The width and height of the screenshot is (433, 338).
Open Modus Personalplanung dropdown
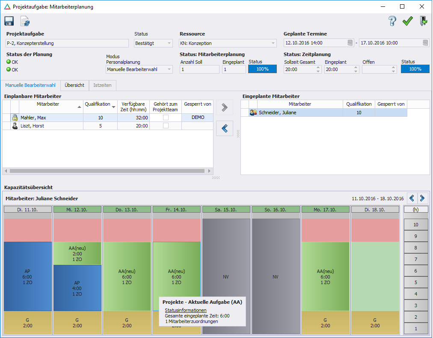(169, 69)
